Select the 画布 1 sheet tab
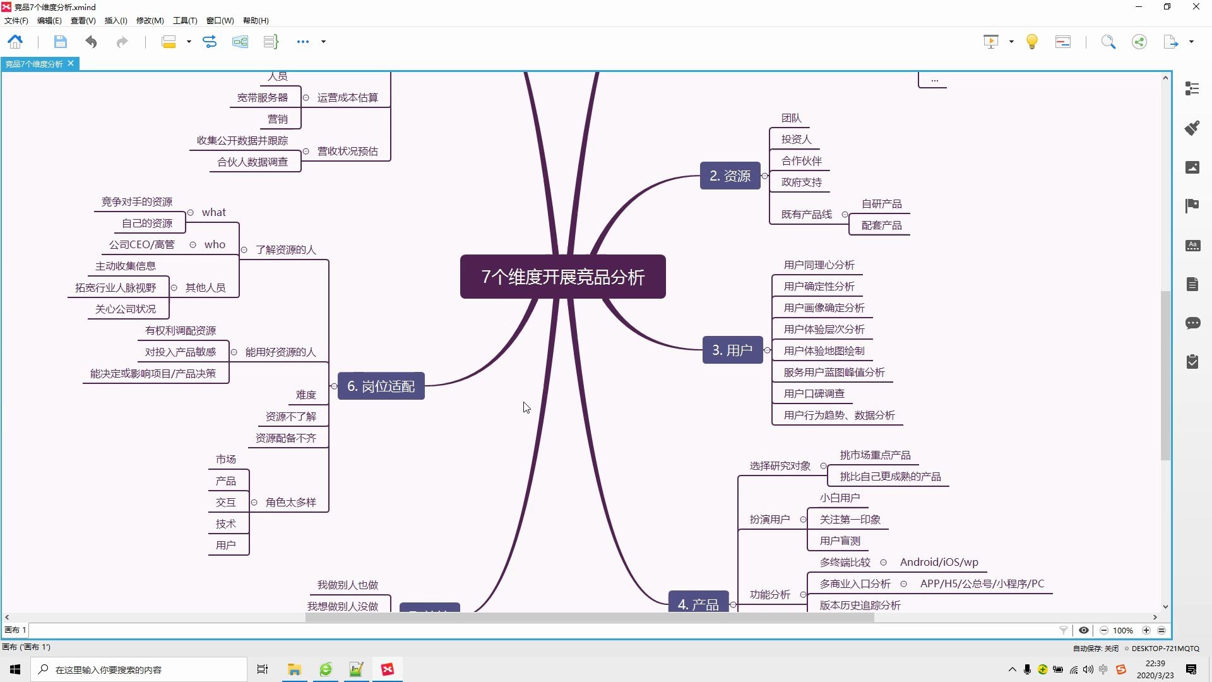This screenshot has width=1212, height=682. 16,630
